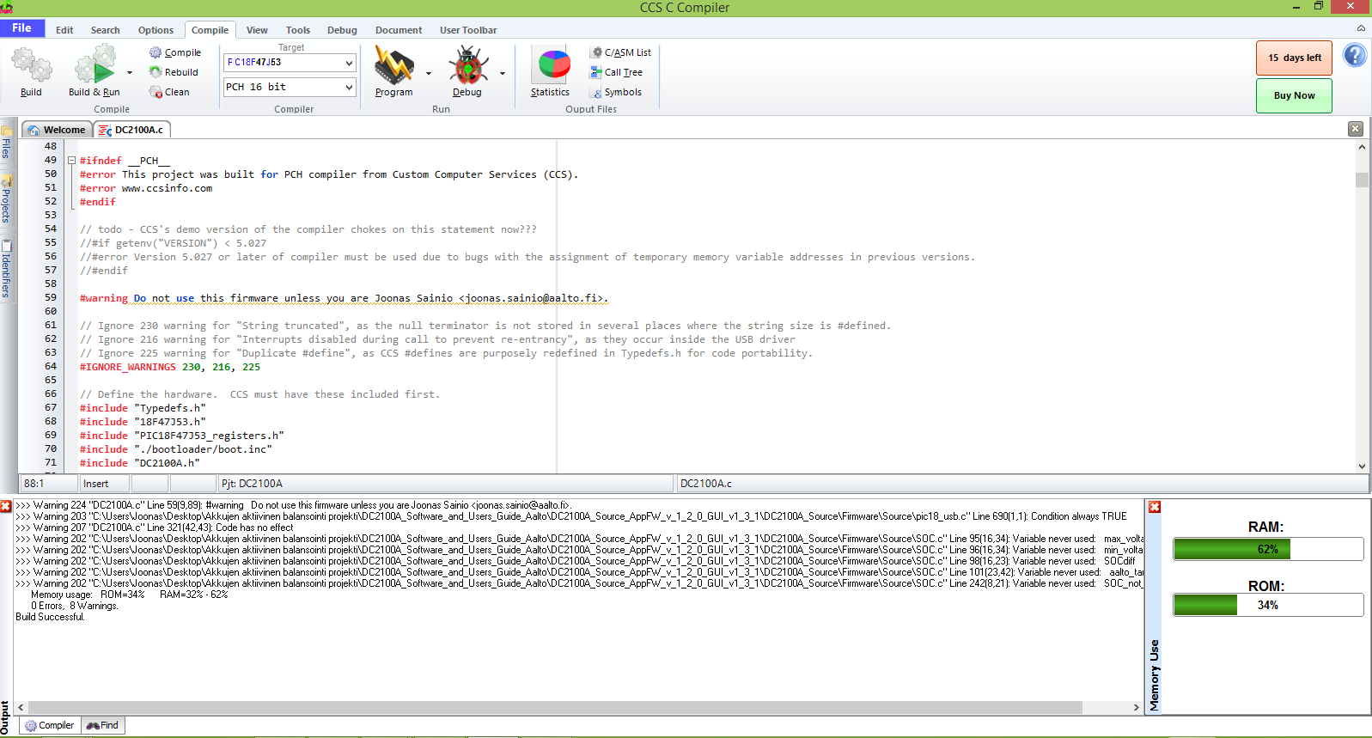The image size is (1372, 738).
Task: Click the output horizontal scrollbar thumb
Action: click(555, 707)
